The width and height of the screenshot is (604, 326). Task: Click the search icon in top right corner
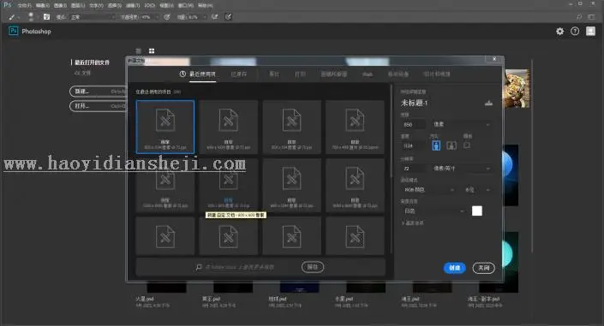[x=579, y=17]
